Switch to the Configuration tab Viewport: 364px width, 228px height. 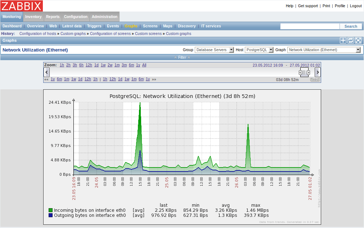pyautogui.click(x=76, y=17)
